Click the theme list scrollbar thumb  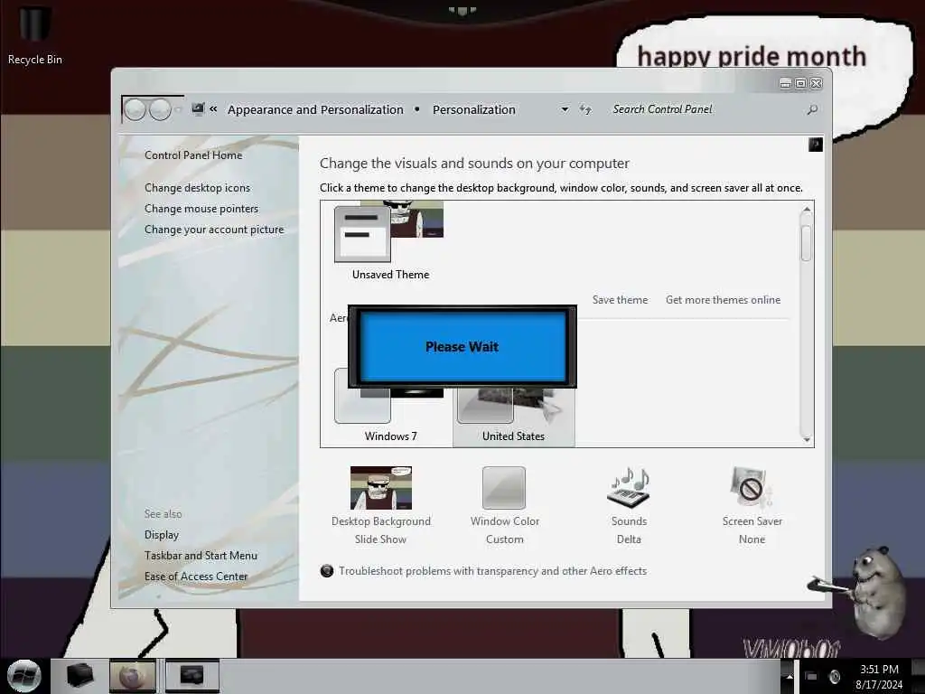pos(807,242)
